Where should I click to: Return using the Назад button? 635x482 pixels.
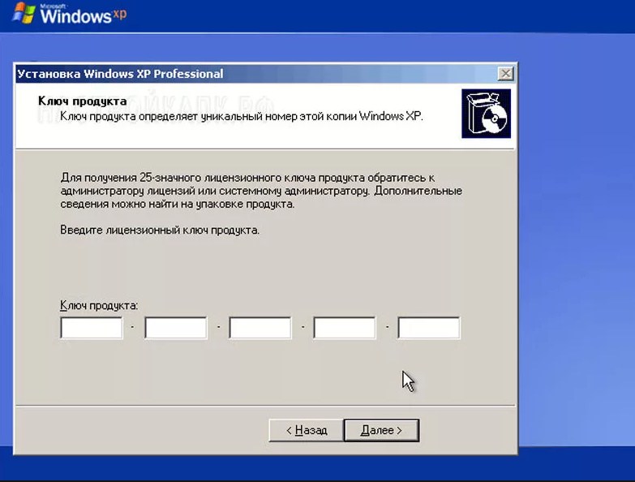click(307, 430)
